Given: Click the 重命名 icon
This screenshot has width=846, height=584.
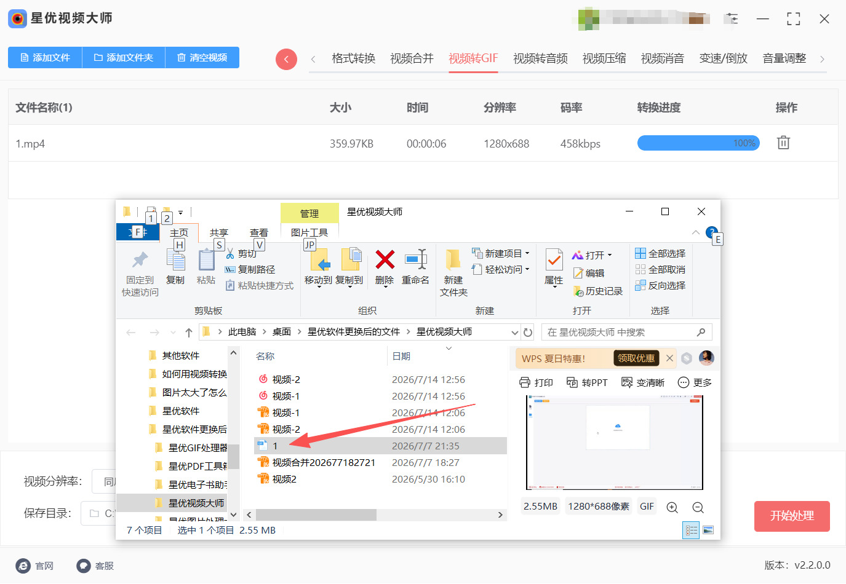Looking at the screenshot, I should tap(415, 259).
